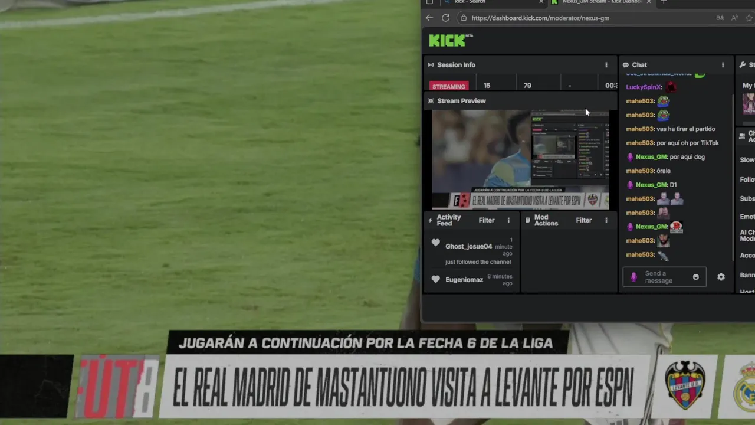Click the chat panel scrollbar
Viewport: 755px width, 425px height.
733,177
